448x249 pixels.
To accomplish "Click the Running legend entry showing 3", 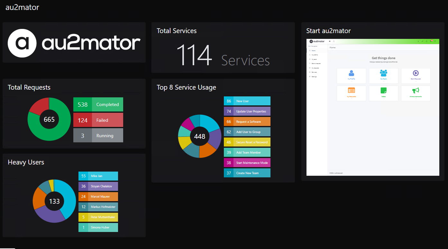I will pos(98,135).
